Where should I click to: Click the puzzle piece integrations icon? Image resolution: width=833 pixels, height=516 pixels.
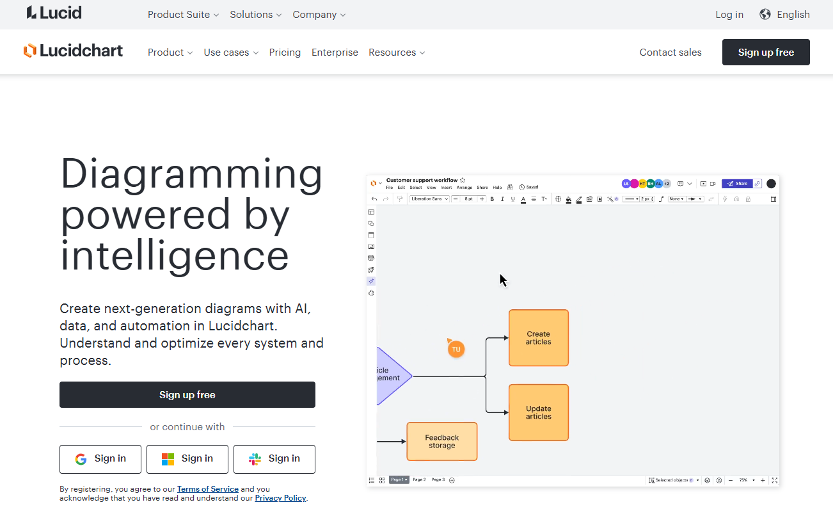(371, 293)
